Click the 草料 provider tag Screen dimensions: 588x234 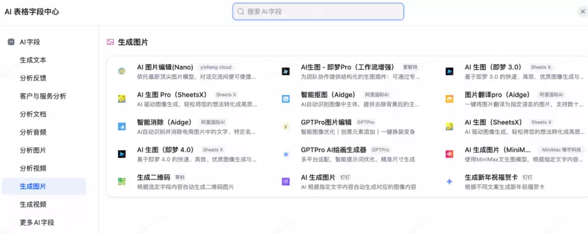coord(180,177)
